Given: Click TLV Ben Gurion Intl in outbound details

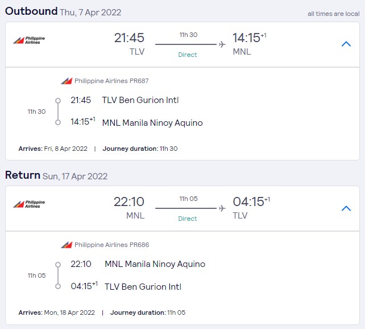Looking at the screenshot, I should point(140,100).
